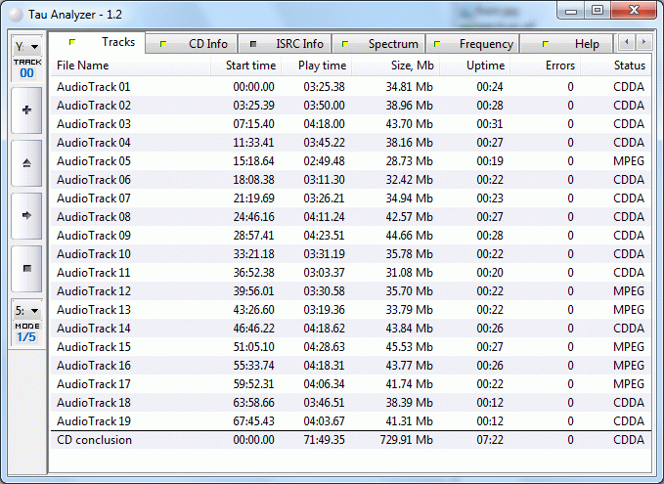Viewport: 664px width, 484px height.
Task: Click the plus button in the left toolbar
Action: pyautogui.click(x=26, y=110)
